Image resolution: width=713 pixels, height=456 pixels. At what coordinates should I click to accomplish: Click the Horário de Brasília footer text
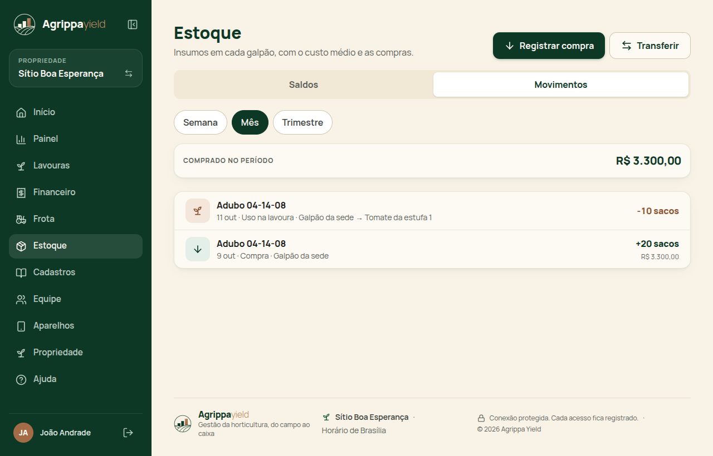354,430
